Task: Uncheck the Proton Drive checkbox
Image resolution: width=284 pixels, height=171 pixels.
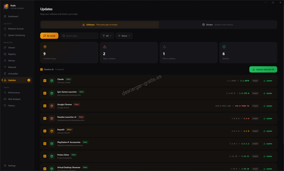Action: point(45,156)
